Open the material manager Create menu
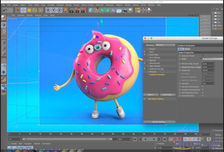The width and height of the screenshot is (224, 152). click(14, 144)
